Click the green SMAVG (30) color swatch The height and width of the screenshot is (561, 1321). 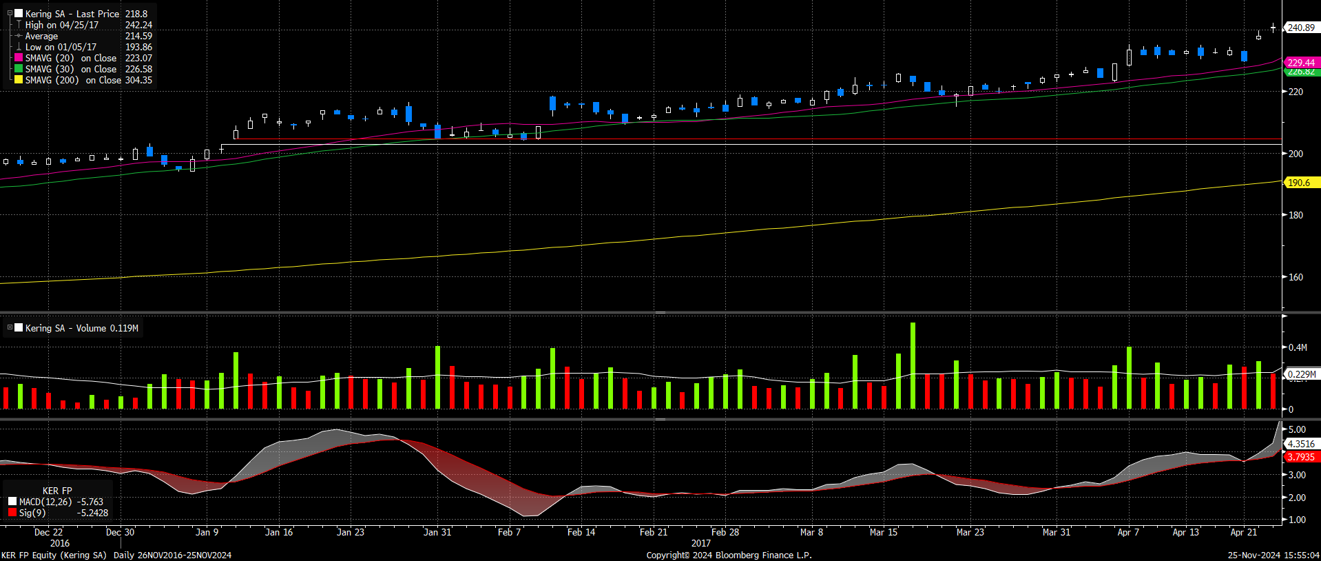pyautogui.click(x=19, y=69)
